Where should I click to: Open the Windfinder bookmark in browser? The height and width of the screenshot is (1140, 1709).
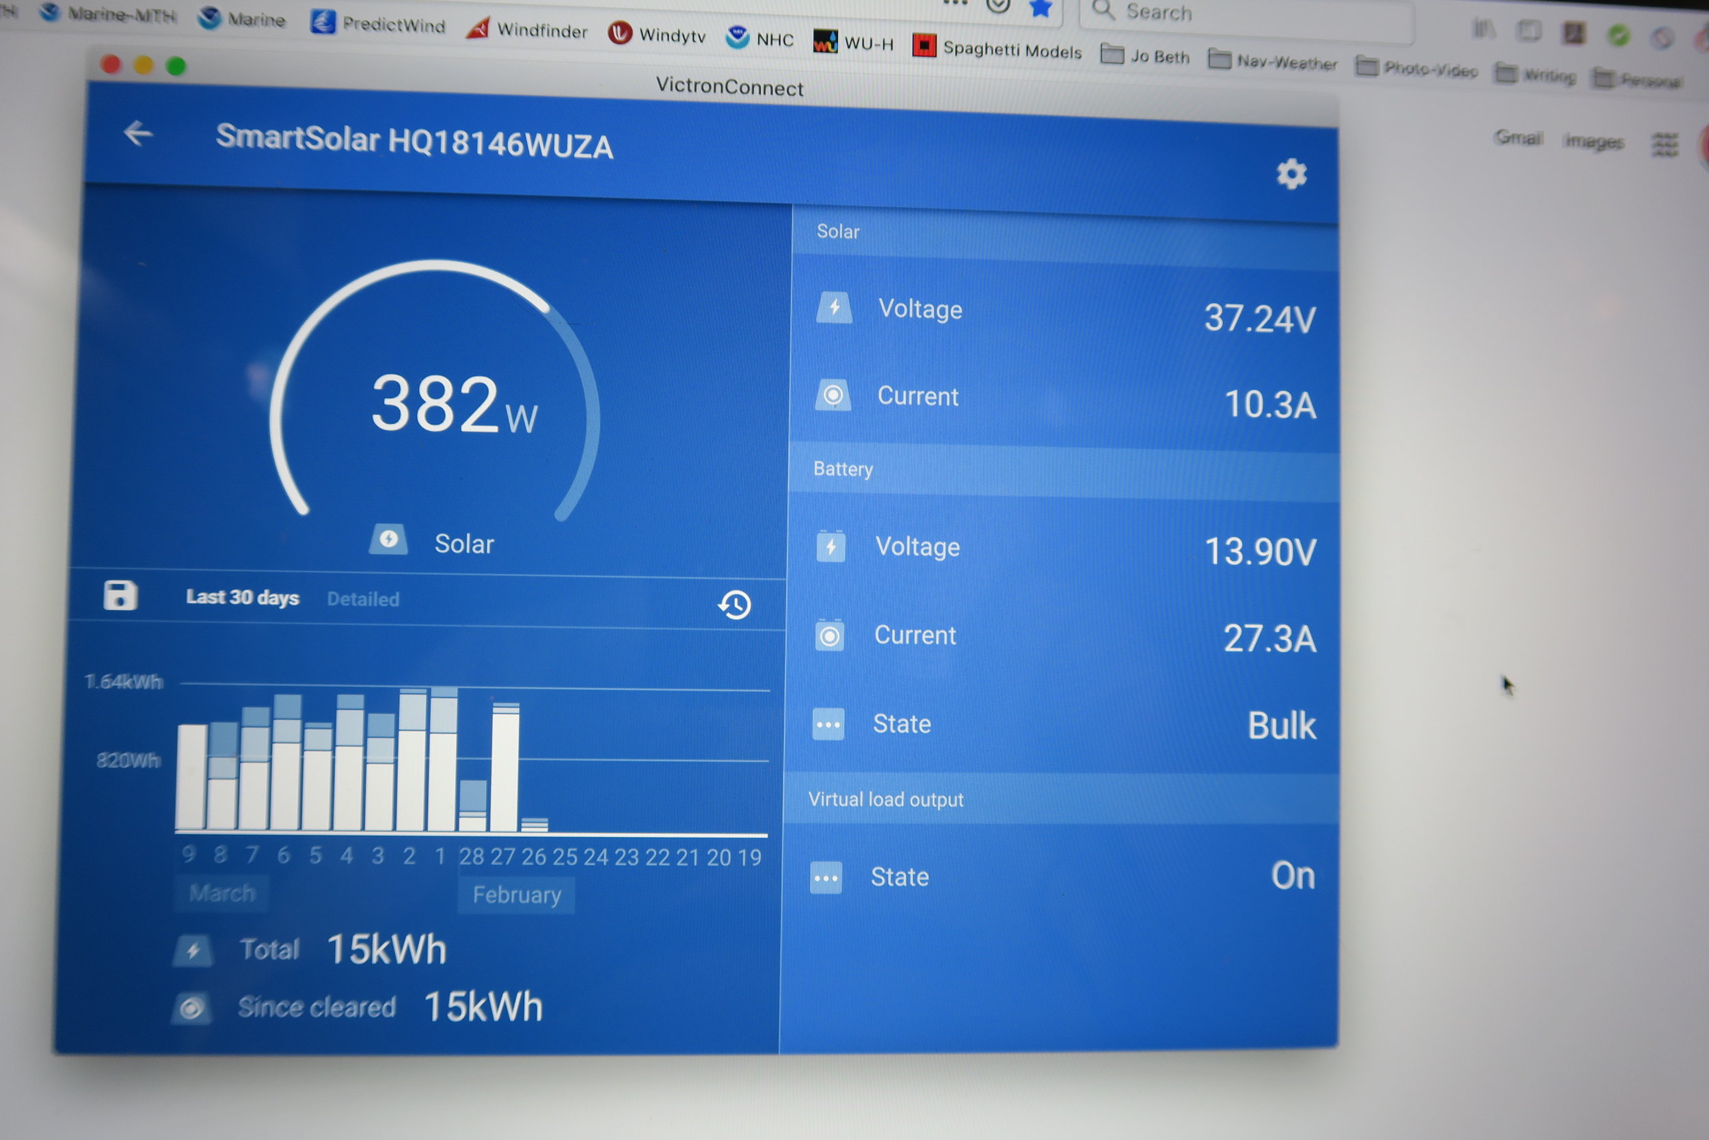click(527, 30)
